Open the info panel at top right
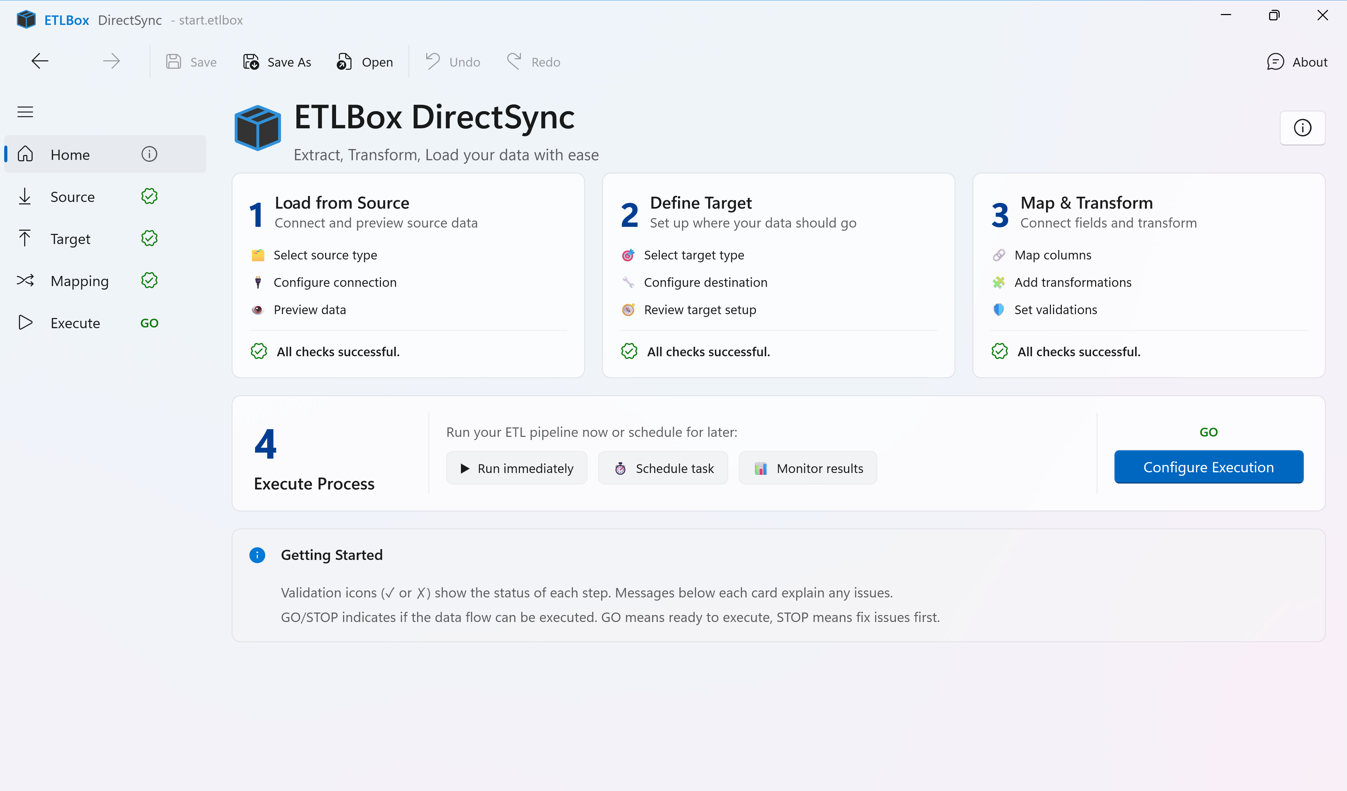1347x791 pixels. point(1303,128)
